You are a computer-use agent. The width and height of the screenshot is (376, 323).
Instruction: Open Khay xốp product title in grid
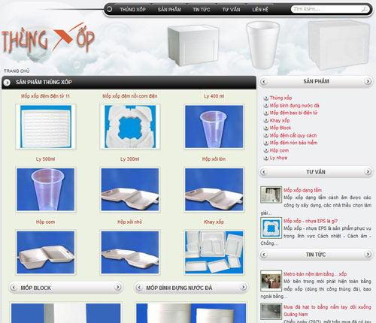pyautogui.click(x=214, y=222)
